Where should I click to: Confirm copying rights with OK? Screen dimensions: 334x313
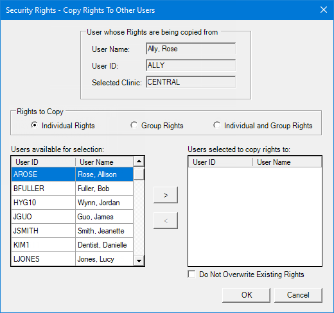pos(246,295)
